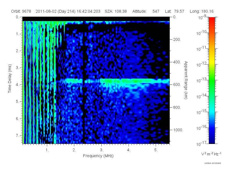Image resolution: width=226 pixels, height=169 pixels.
Task: Click the red top of the color bar
Action: pyautogui.click(x=212, y=19)
